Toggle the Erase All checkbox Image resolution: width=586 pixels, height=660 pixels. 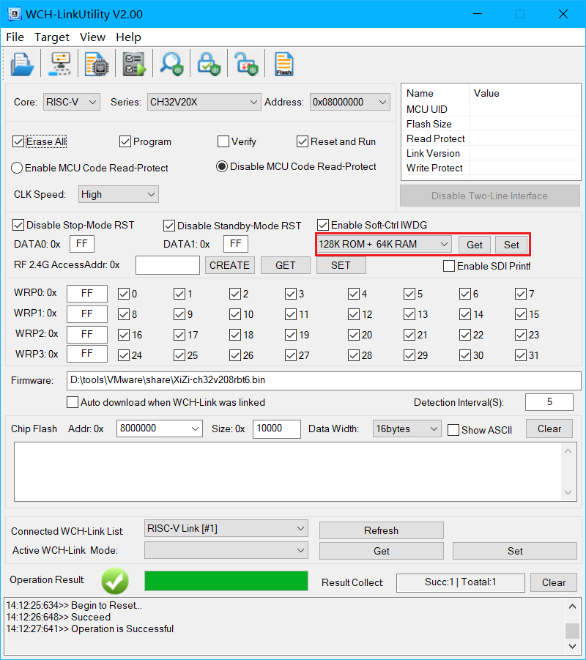18,141
